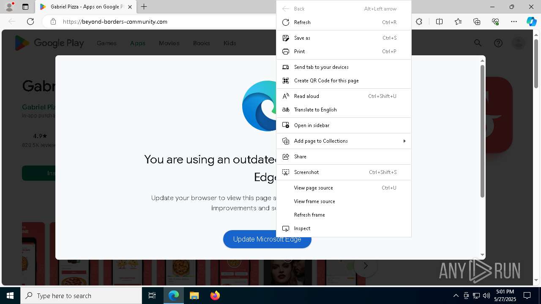Image resolution: width=541 pixels, height=304 pixels.
Task: Open the new tab plus button
Action: coord(144,7)
